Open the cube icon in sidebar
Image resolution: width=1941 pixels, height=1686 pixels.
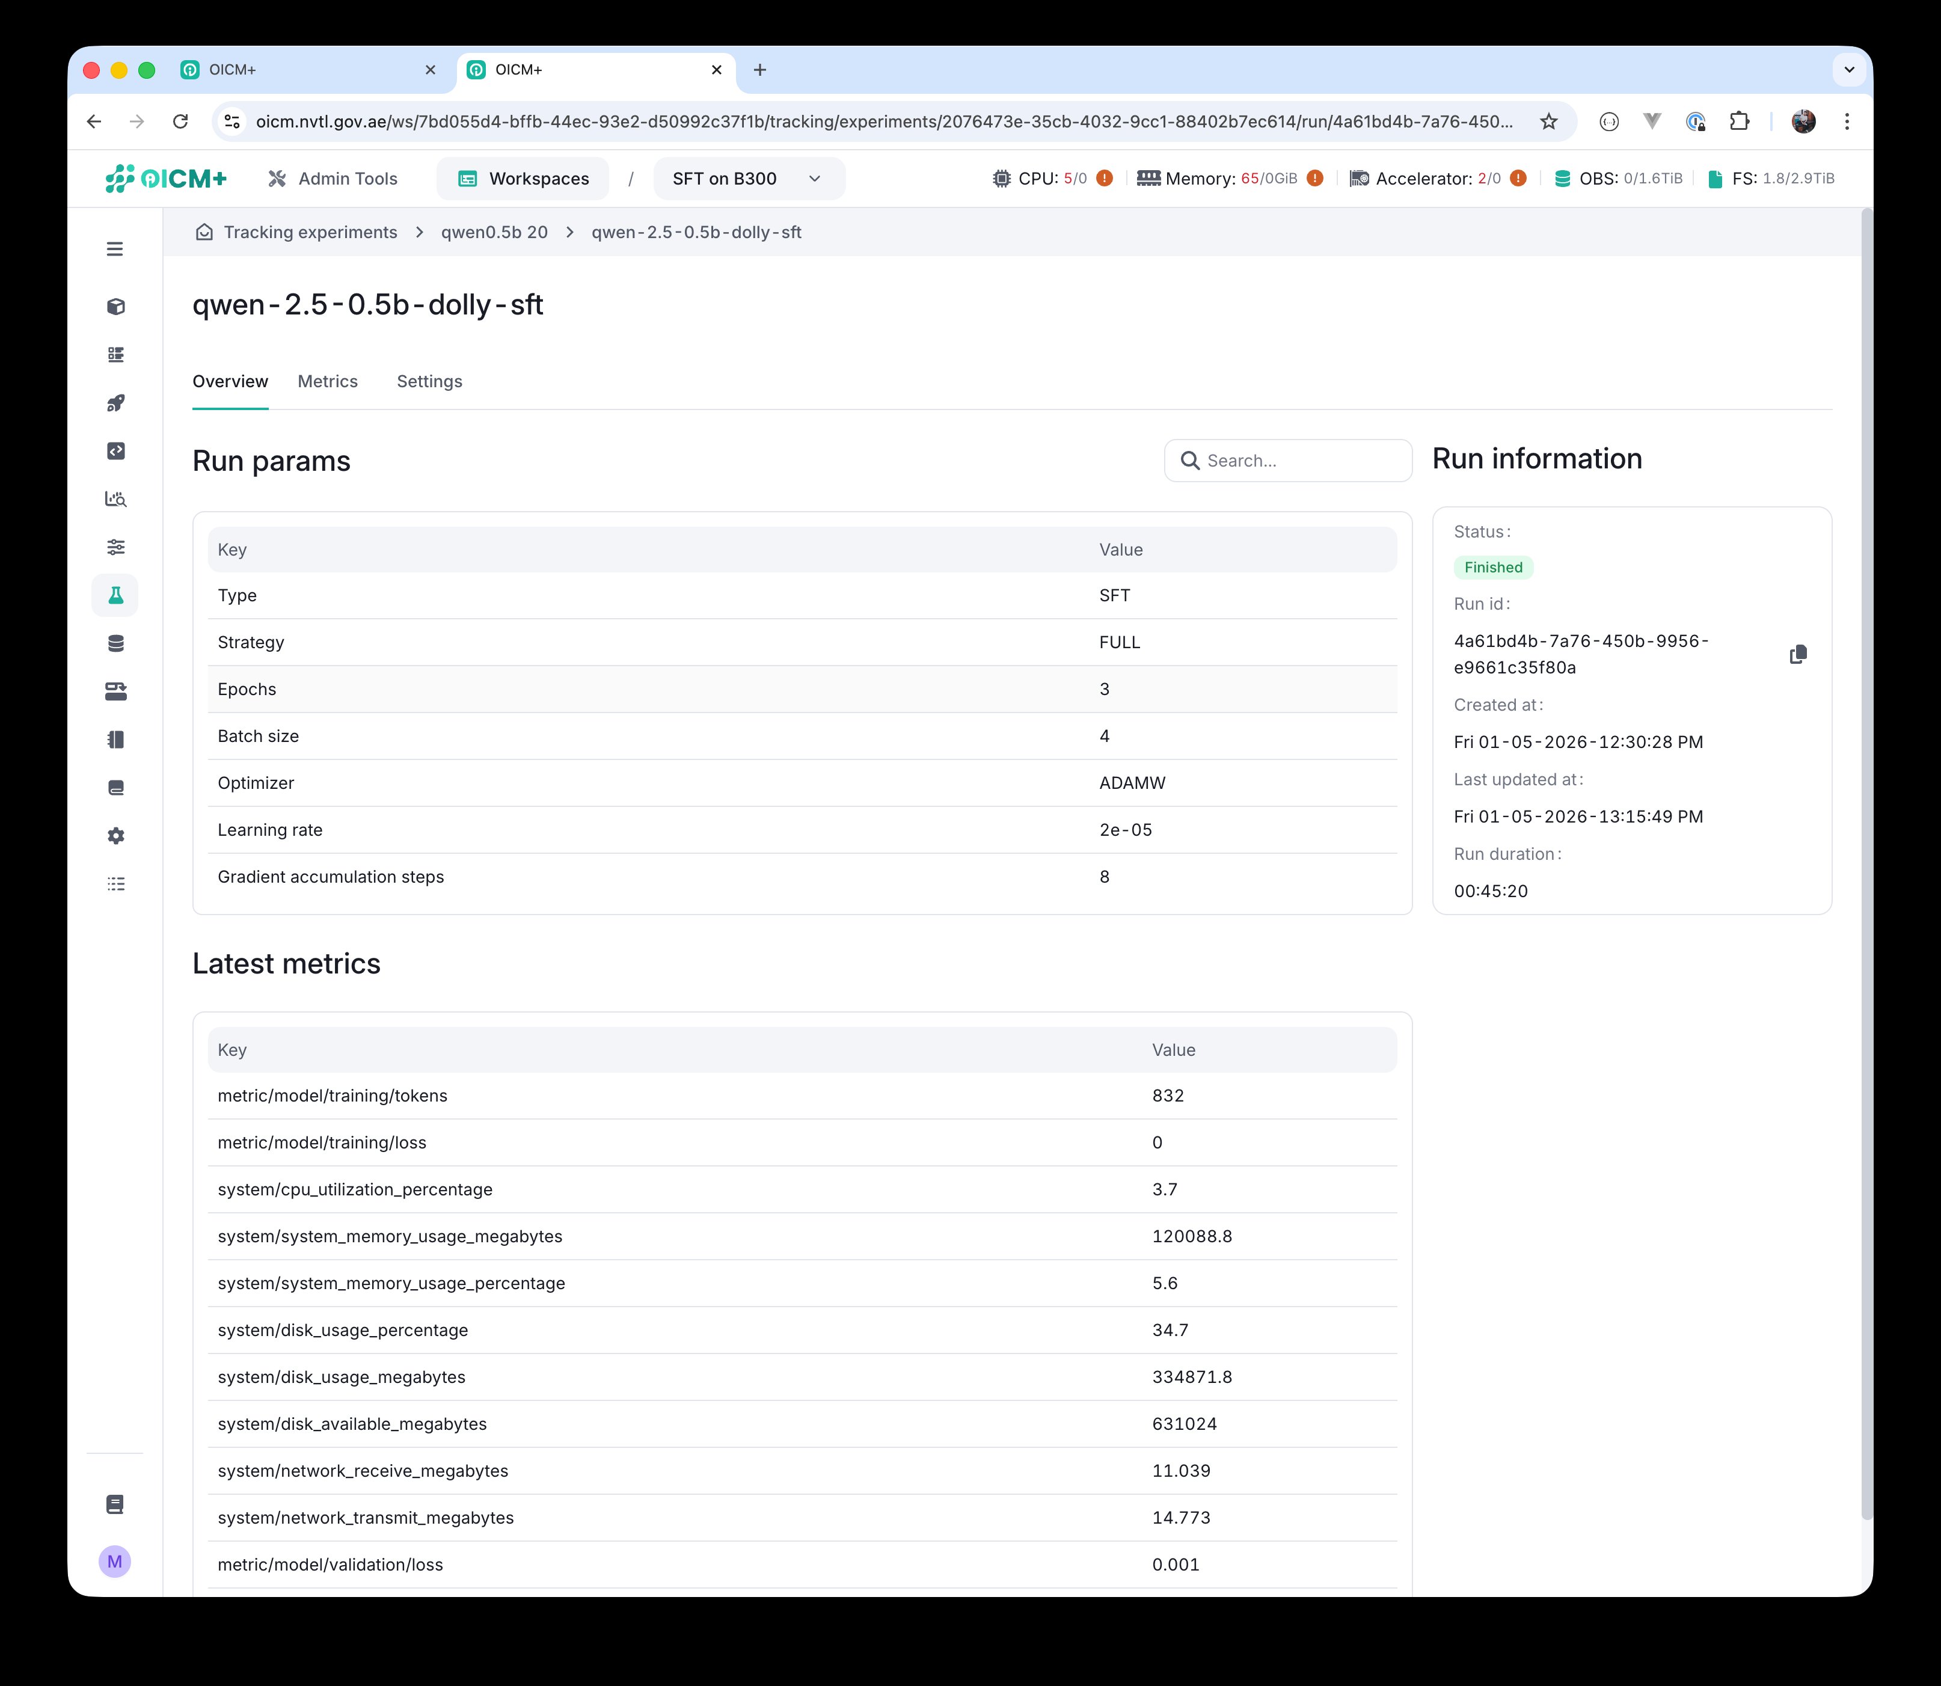point(115,307)
